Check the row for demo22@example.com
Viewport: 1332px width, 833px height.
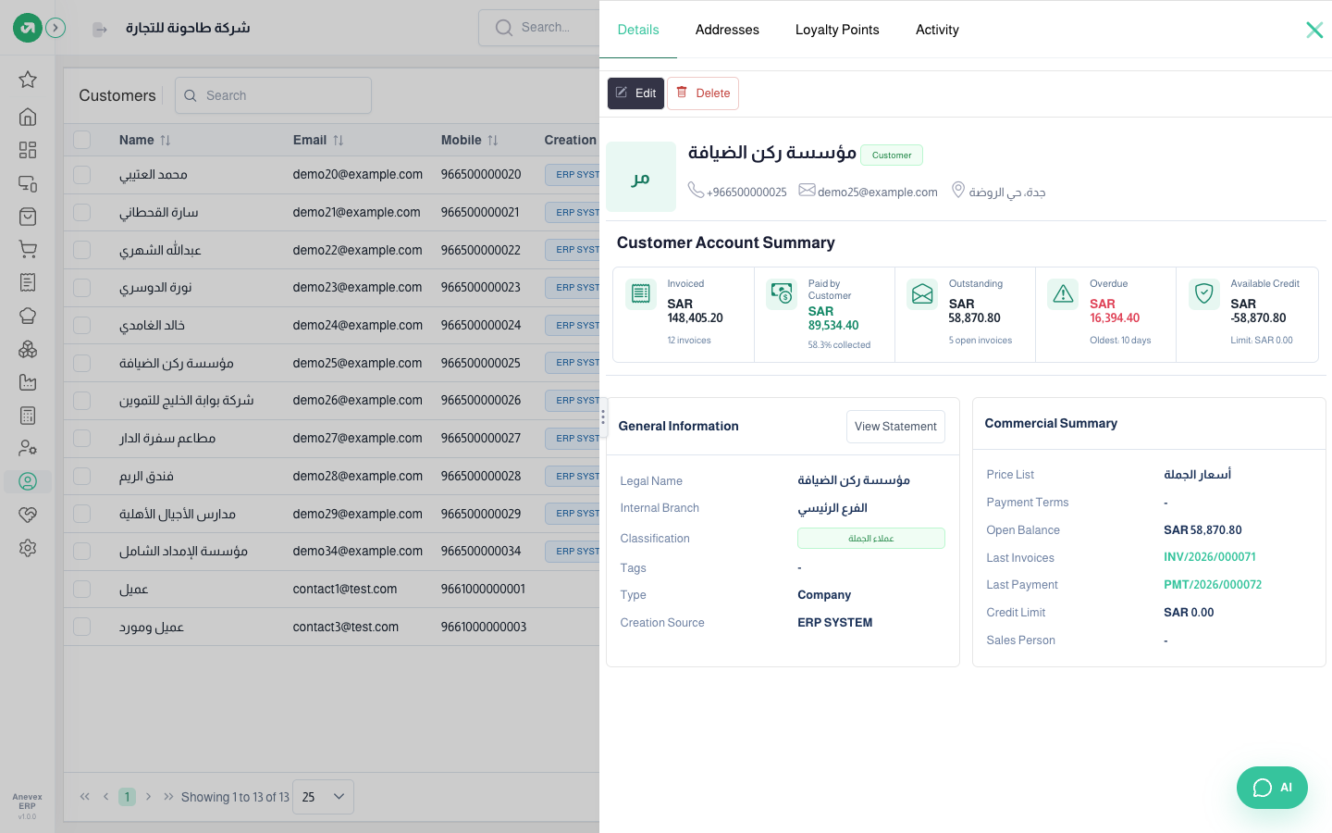click(82, 250)
